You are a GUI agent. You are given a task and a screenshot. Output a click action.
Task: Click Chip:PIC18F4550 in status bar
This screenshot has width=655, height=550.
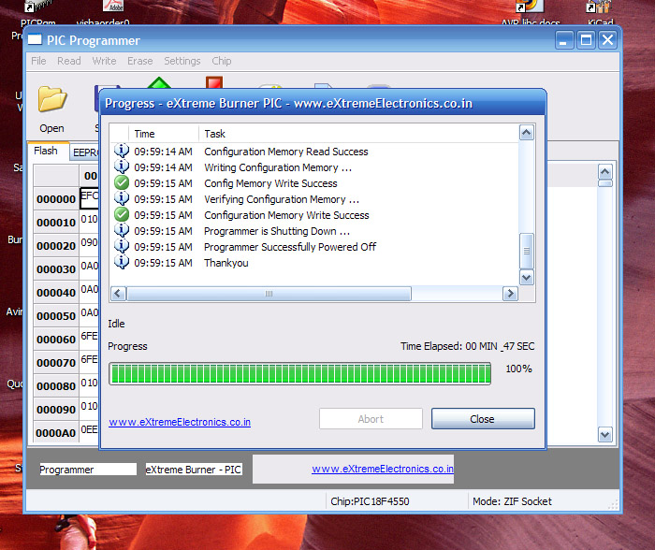point(370,501)
